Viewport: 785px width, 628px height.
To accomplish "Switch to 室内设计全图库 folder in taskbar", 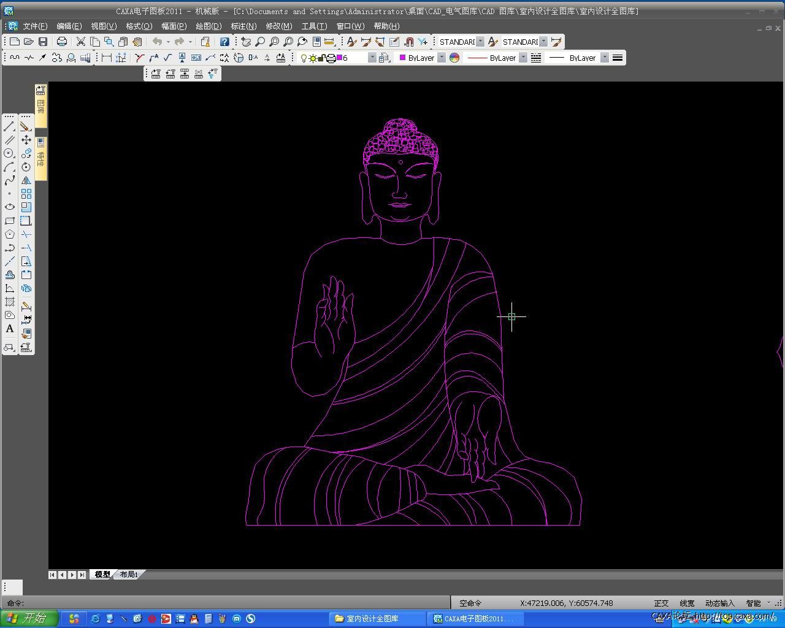I will click(x=377, y=619).
